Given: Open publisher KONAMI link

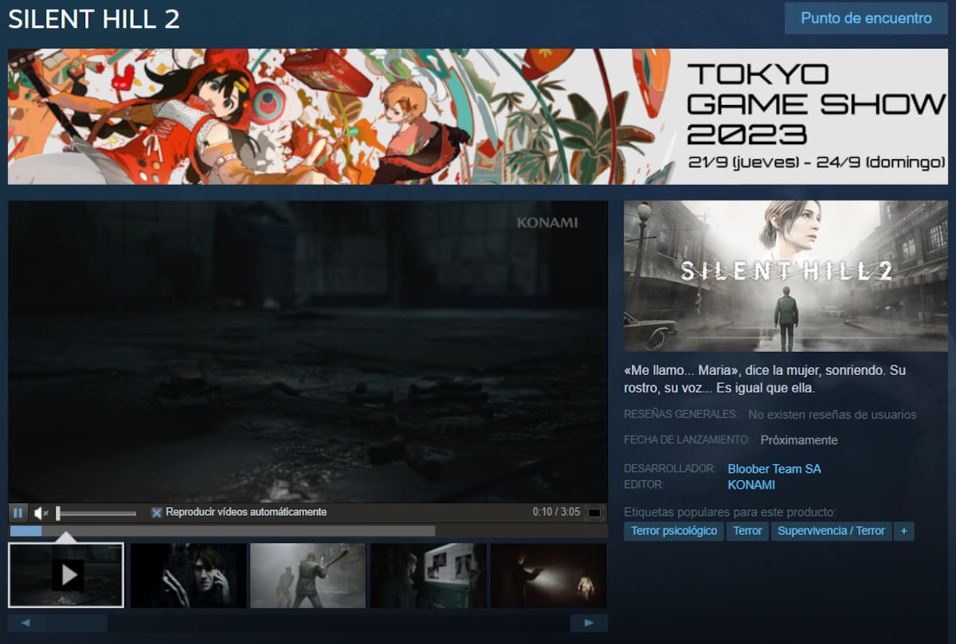Looking at the screenshot, I should click(x=751, y=485).
